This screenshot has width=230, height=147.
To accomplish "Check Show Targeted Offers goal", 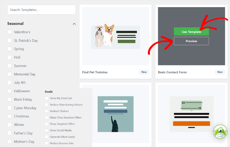I will point(46,124).
